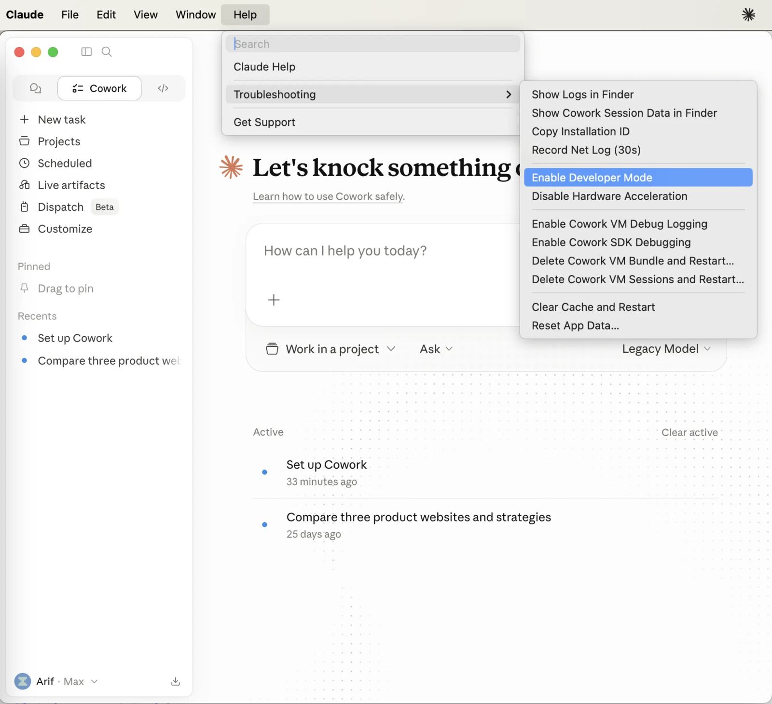The height and width of the screenshot is (704, 772).
Task: Expand the Troubleshooting submenu arrow
Action: tap(508, 95)
